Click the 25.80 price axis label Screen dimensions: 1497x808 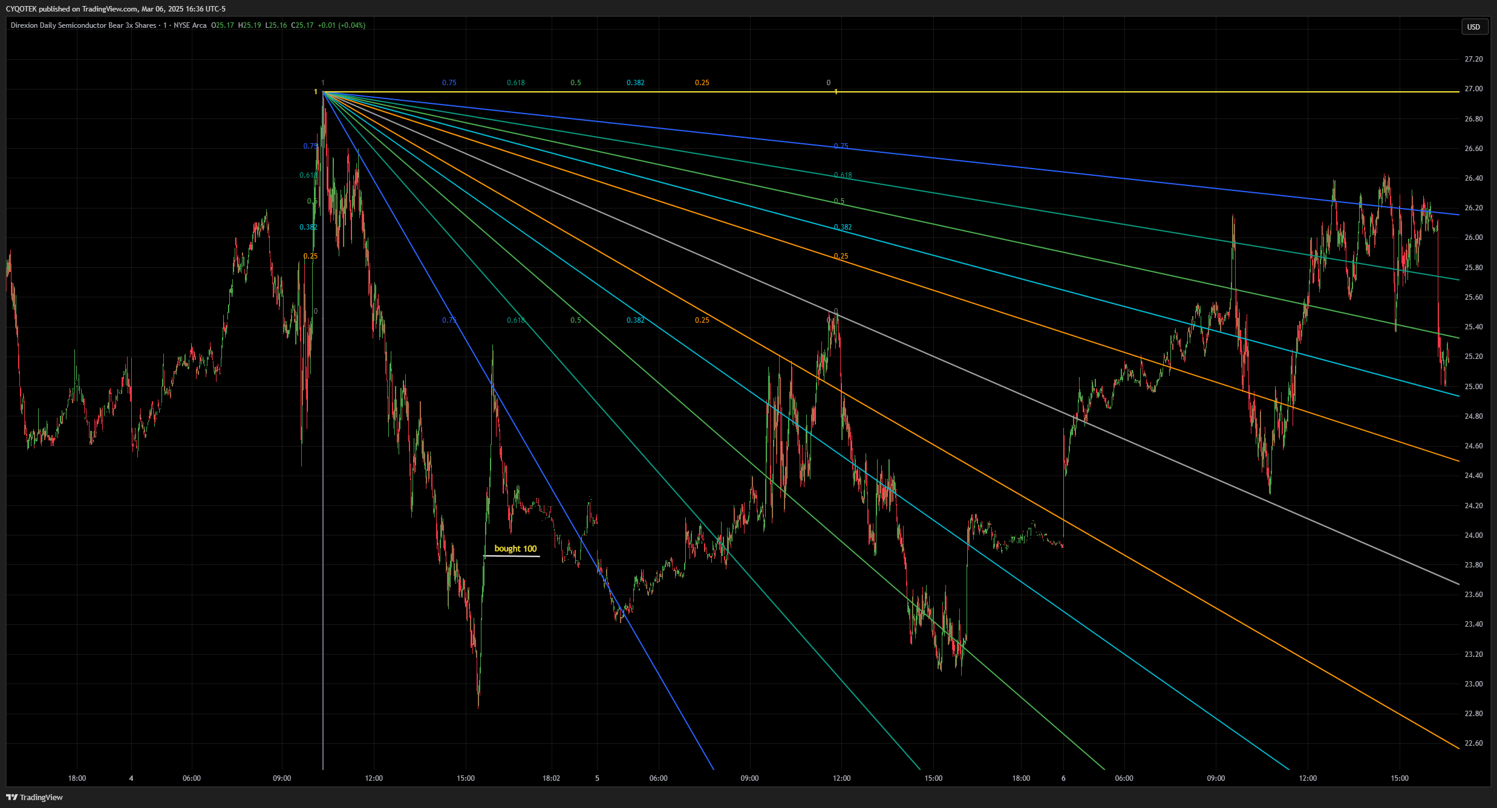pos(1473,268)
